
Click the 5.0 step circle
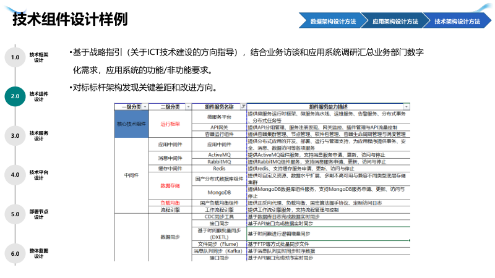click(15, 214)
